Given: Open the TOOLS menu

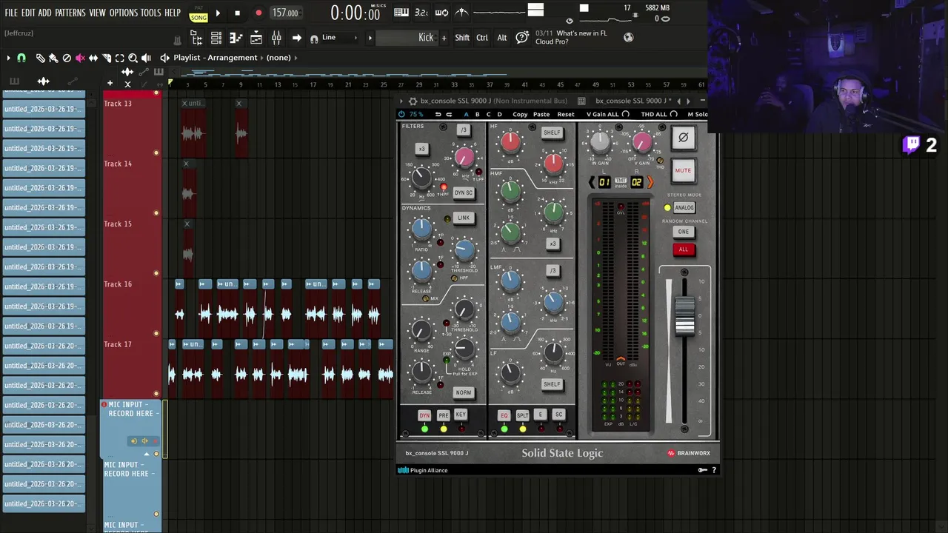Looking at the screenshot, I should (x=151, y=13).
